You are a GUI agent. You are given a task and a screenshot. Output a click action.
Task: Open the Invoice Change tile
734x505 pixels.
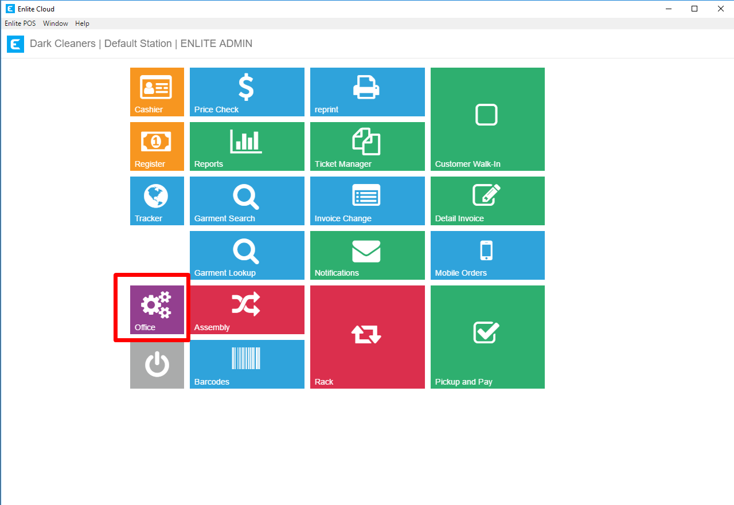pyautogui.click(x=368, y=201)
